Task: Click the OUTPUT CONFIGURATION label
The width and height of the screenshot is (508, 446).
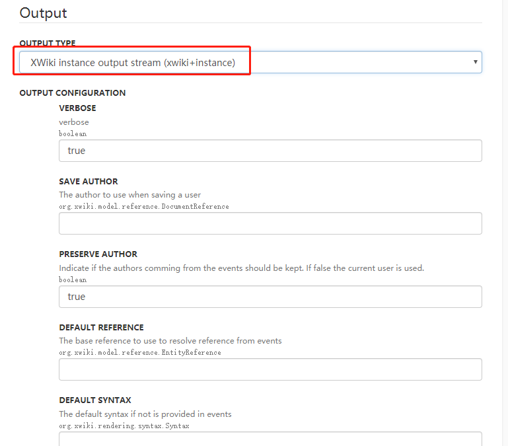Action: (73, 93)
